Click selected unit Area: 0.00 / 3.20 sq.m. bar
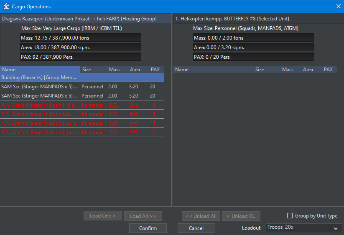Viewport: 344px width, 235px height. [x=254, y=47]
